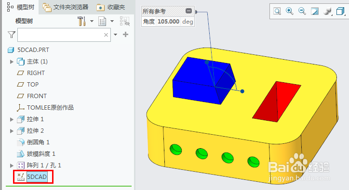349x190 pixels.
Task: Click the 5DCAD.PRT part icon
Action: [x=11, y=50]
